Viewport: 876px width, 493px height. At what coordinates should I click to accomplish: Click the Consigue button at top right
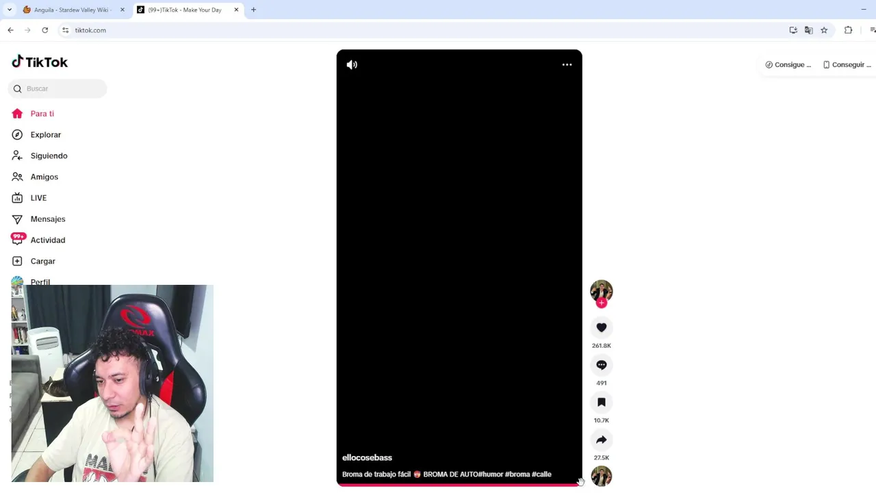point(788,64)
